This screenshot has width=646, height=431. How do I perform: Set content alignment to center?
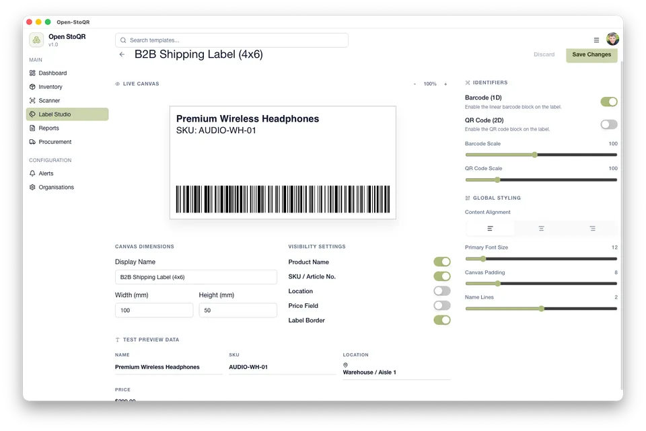tap(541, 229)
